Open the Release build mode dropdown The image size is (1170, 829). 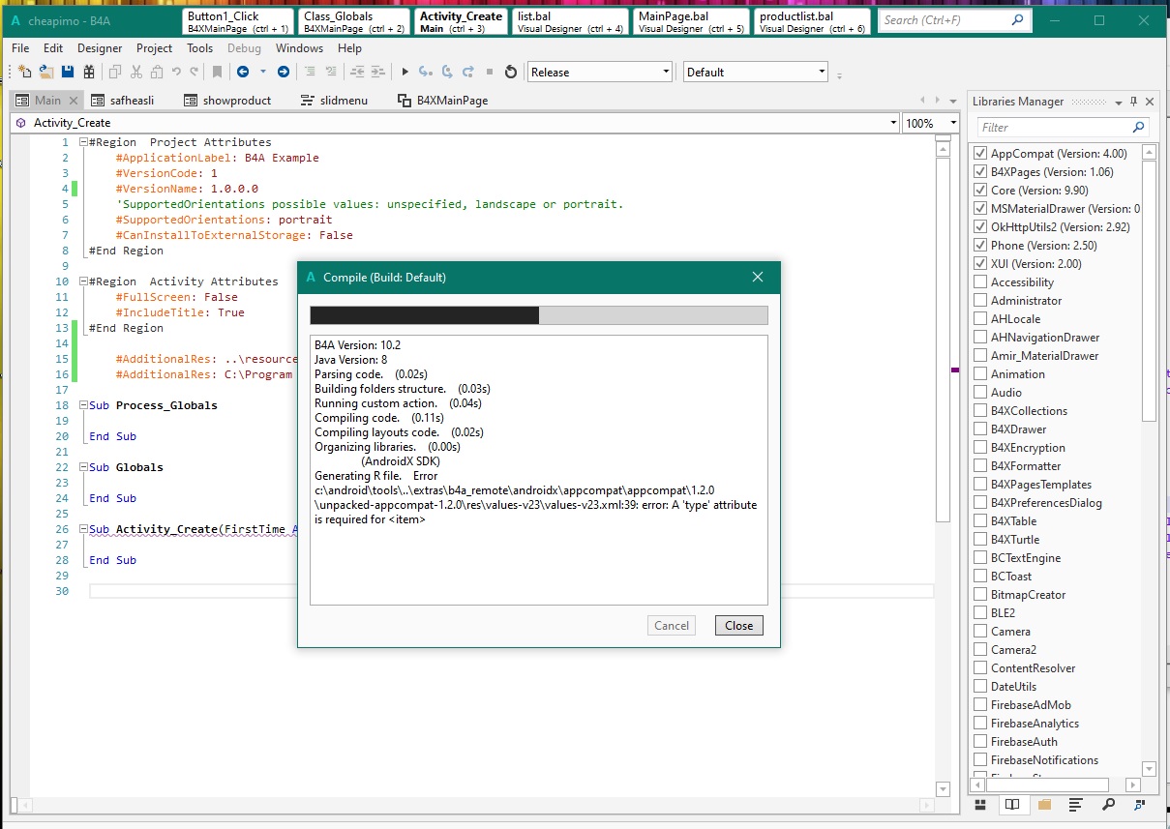[x=599, y=72]
